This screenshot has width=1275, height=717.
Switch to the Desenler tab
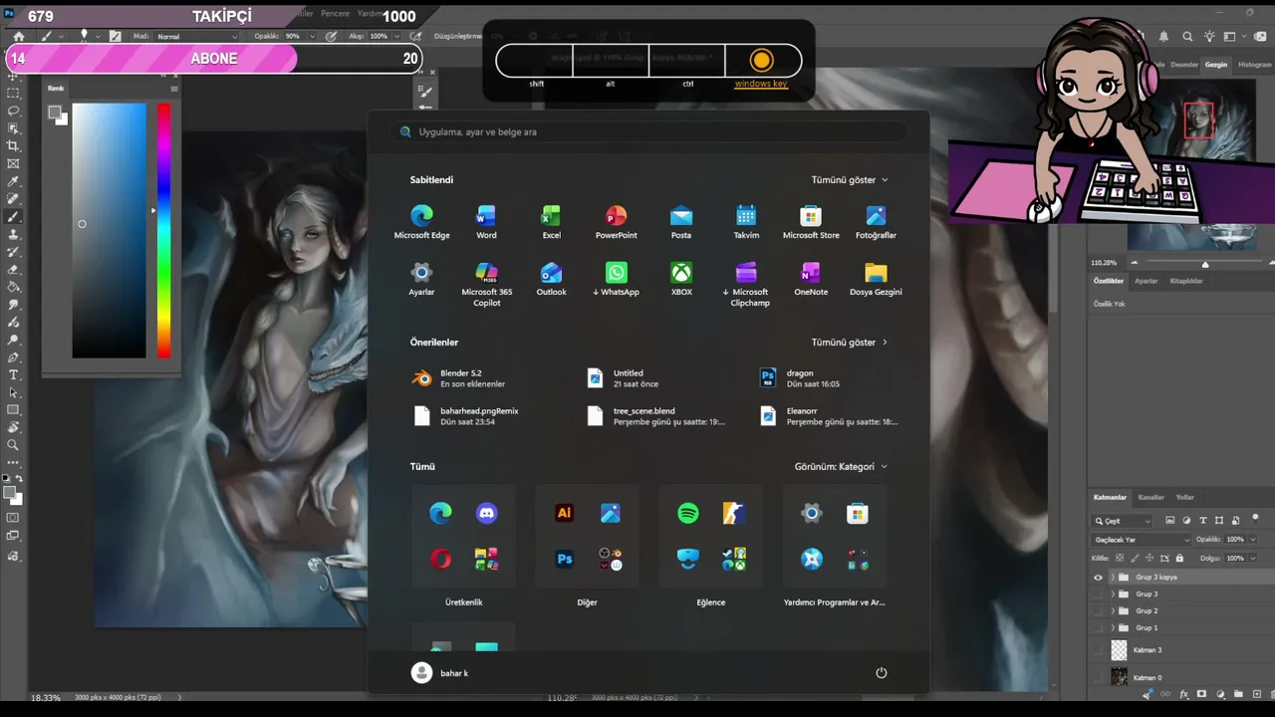click(1184, 65)
